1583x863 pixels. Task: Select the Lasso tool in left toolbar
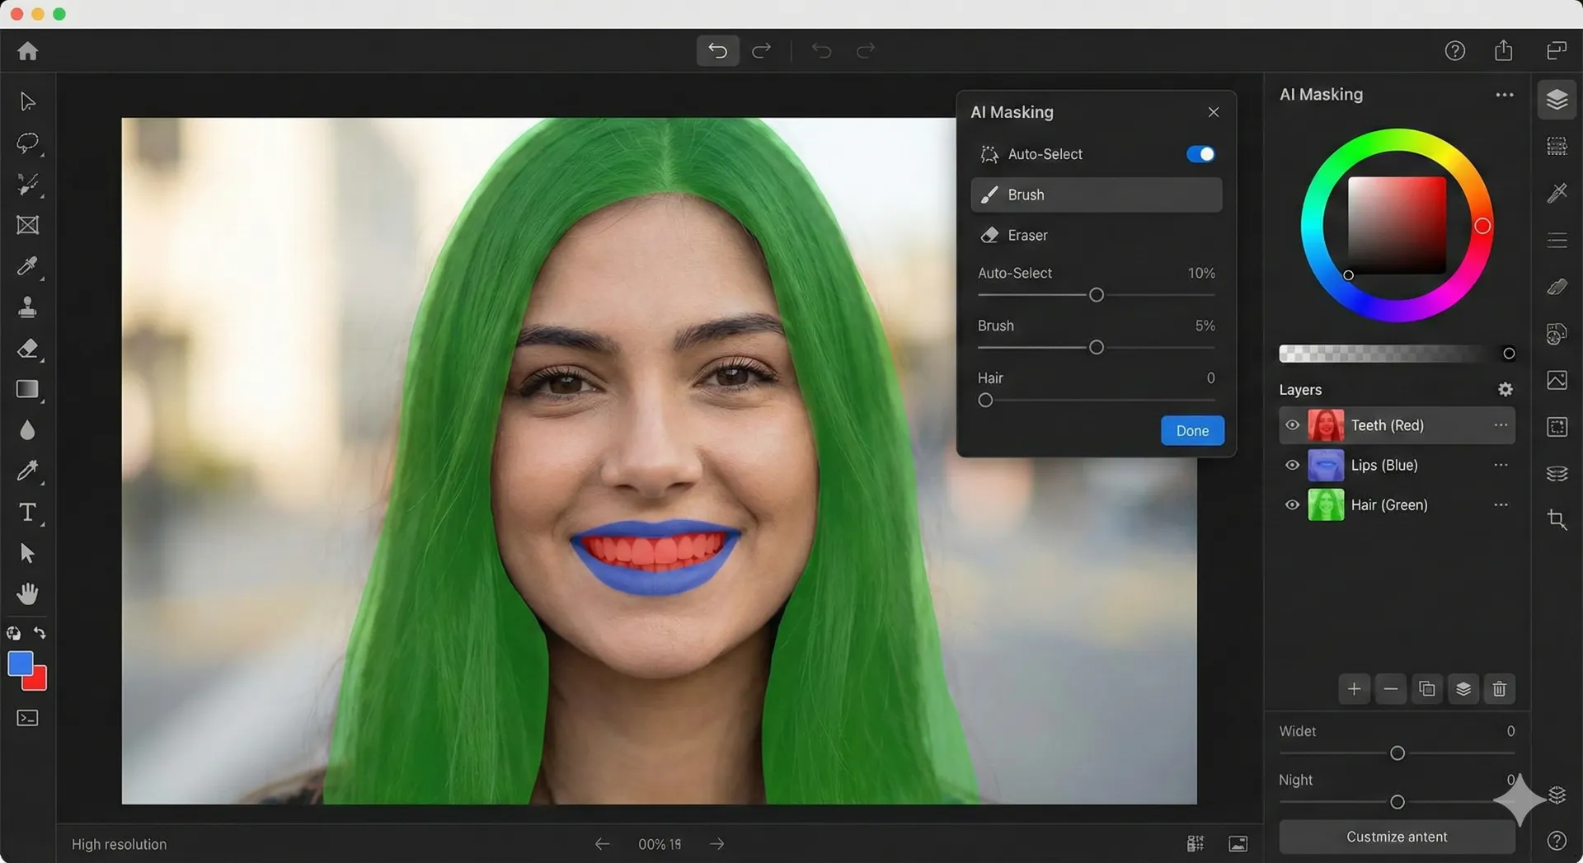27,143
